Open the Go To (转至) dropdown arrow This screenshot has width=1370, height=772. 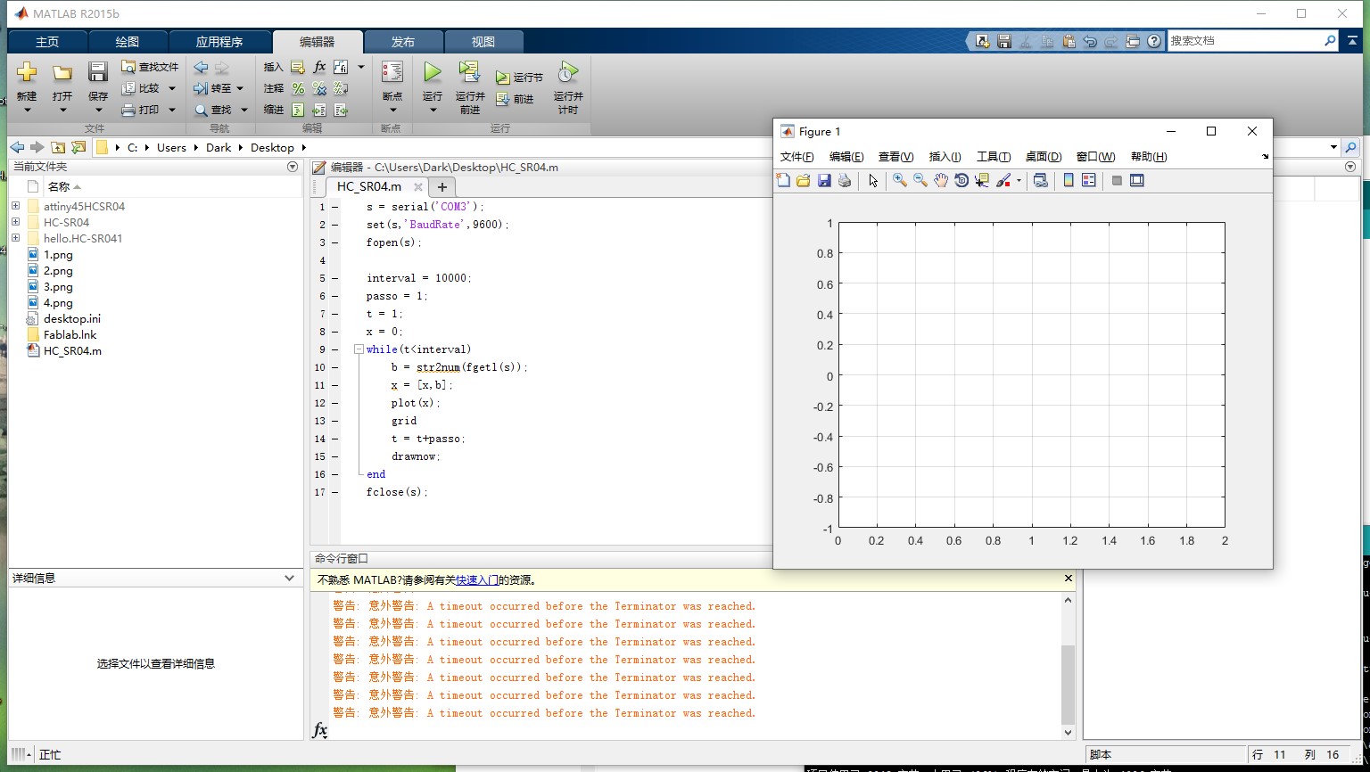pos(240,88)
